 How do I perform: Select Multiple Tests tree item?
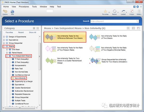pos(20,101)
